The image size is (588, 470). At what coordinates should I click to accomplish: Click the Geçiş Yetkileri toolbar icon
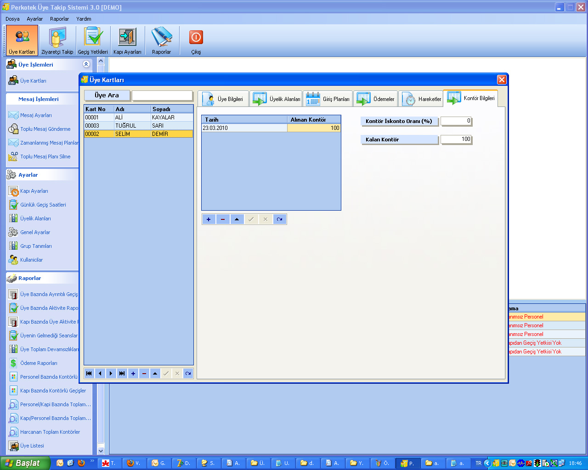point(93,41)
